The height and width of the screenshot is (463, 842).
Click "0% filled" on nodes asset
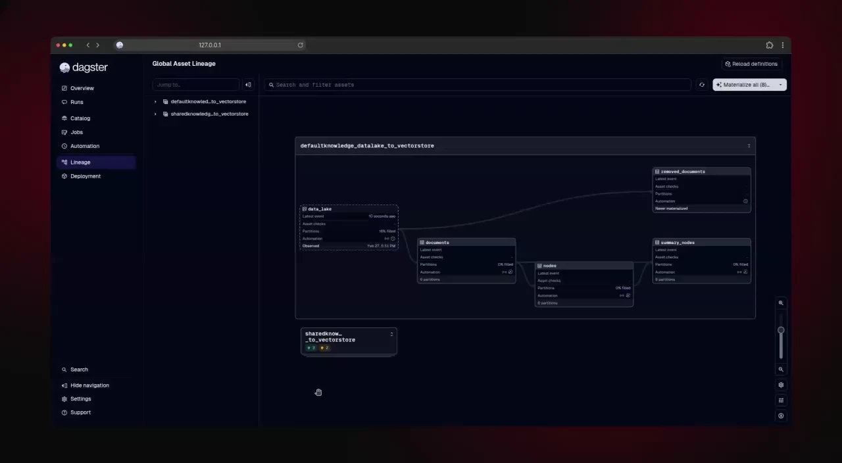coord(623,288)
